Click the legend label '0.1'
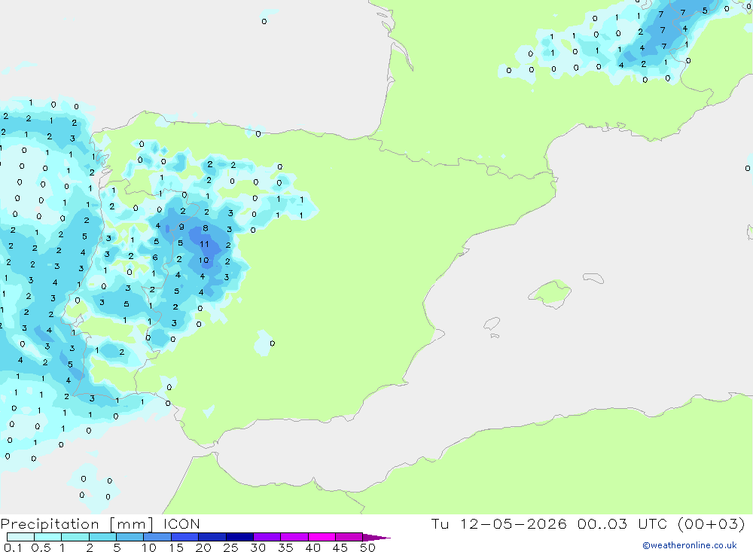Image resolution: width=753 pixels, height=552 pixels. 13,547
